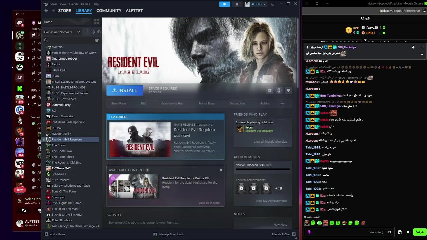Click View all in store
The image size is (427, 240).
209,203
